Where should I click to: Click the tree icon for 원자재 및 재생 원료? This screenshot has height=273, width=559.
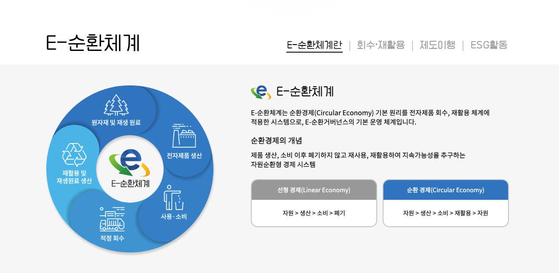coord(116,106)
